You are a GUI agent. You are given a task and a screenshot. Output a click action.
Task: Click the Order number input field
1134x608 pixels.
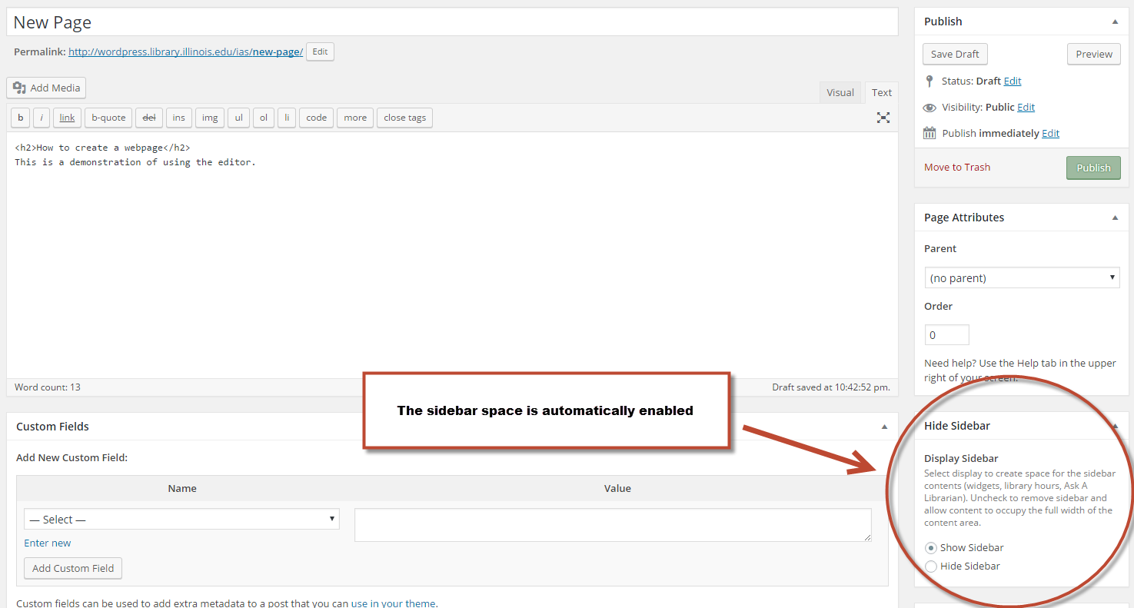[x=946, y=335]
